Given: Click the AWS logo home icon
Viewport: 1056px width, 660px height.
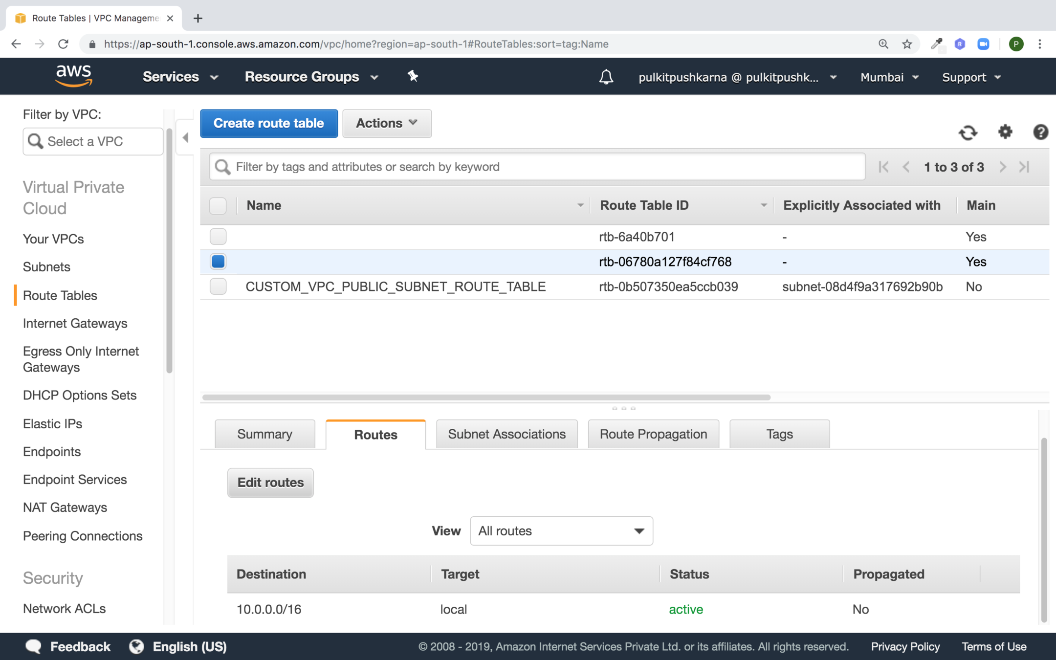Looking at the screenshot, I should coord(73,76).
